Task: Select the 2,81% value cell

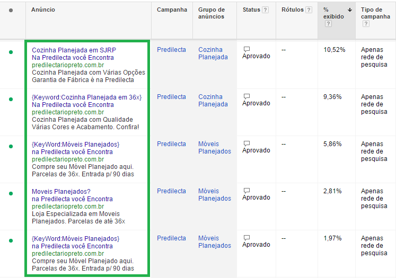Action: tap(332, 191)
